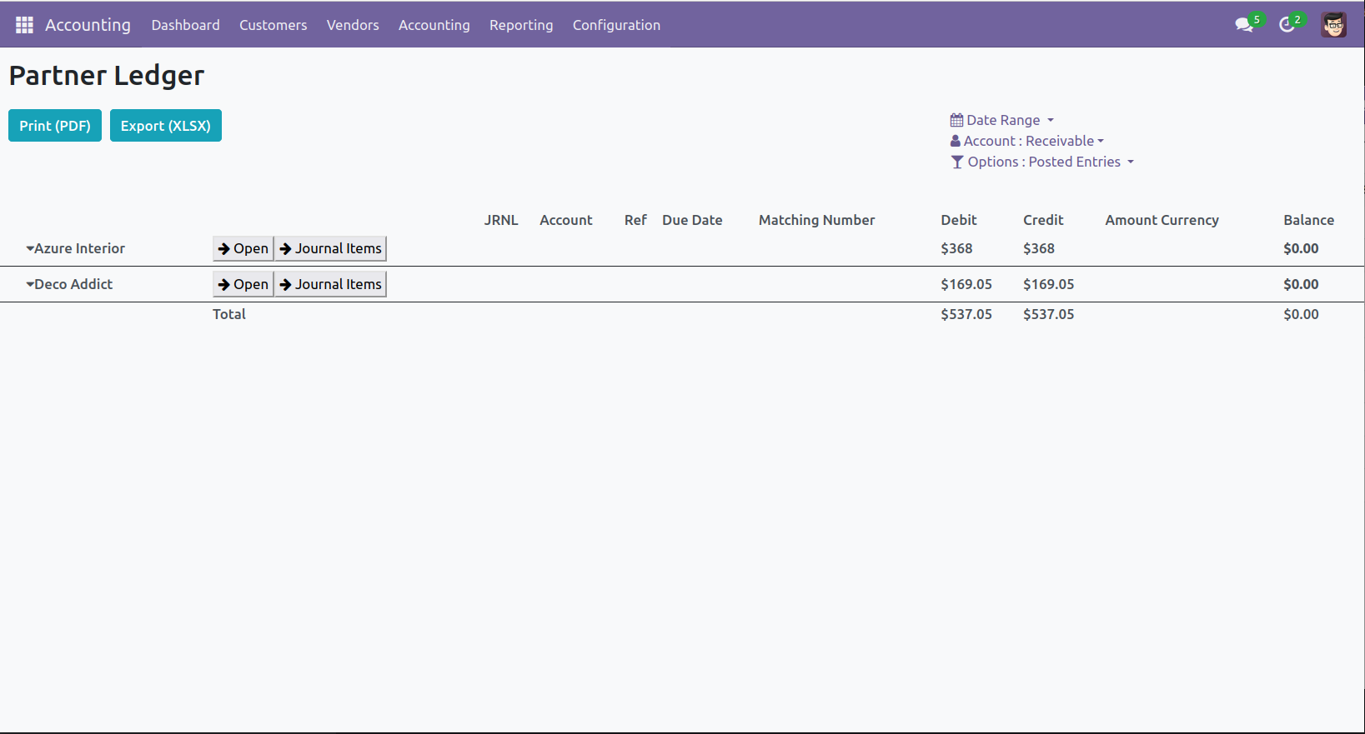Click Open button for Azure Interior
This screenshot has height=734, width=1365.
coord(243,248)
